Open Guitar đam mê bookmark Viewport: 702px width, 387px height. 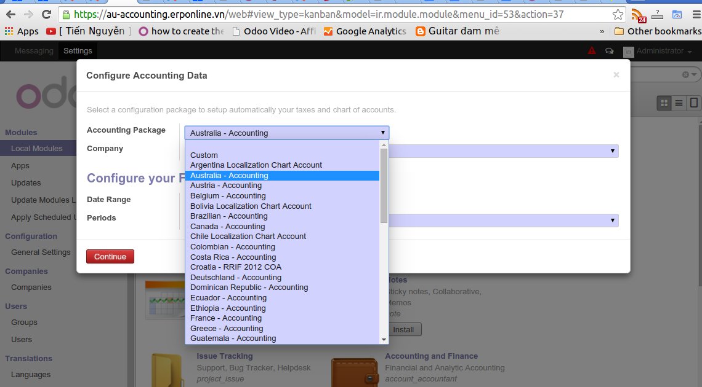[x=457, y=31]
